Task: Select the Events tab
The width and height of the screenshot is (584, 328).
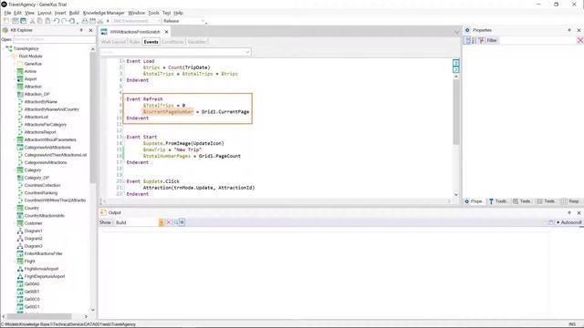Action: (x=151, y=42)
